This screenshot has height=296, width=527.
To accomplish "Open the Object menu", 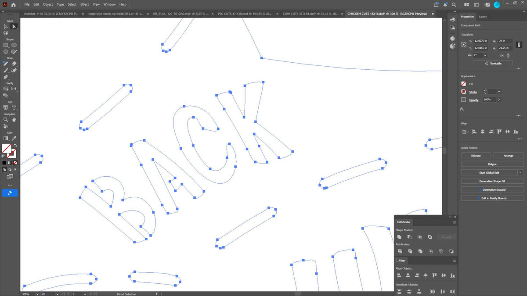I will tap(48, 4).
